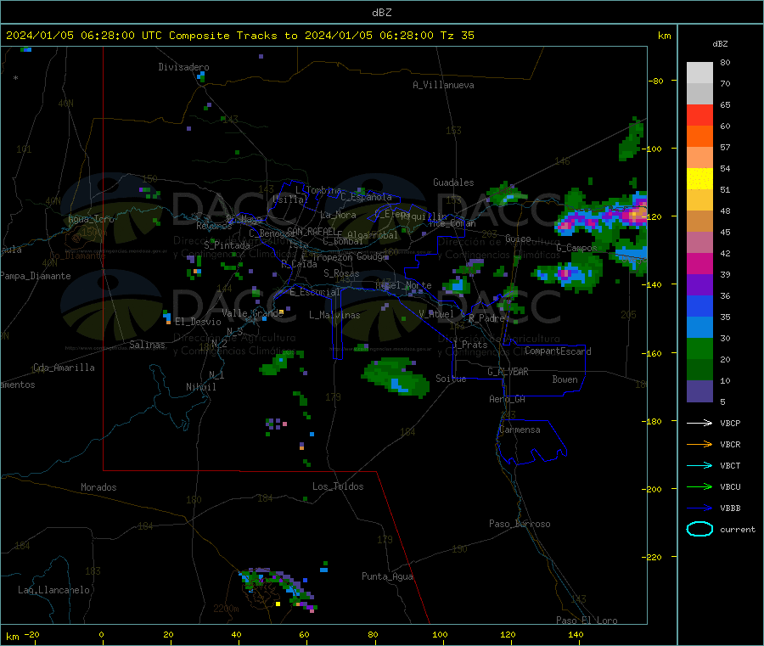The image size is (764, 646).
Task: Select the white 70 dBZ color swatch
Action: tap(699, 73)
